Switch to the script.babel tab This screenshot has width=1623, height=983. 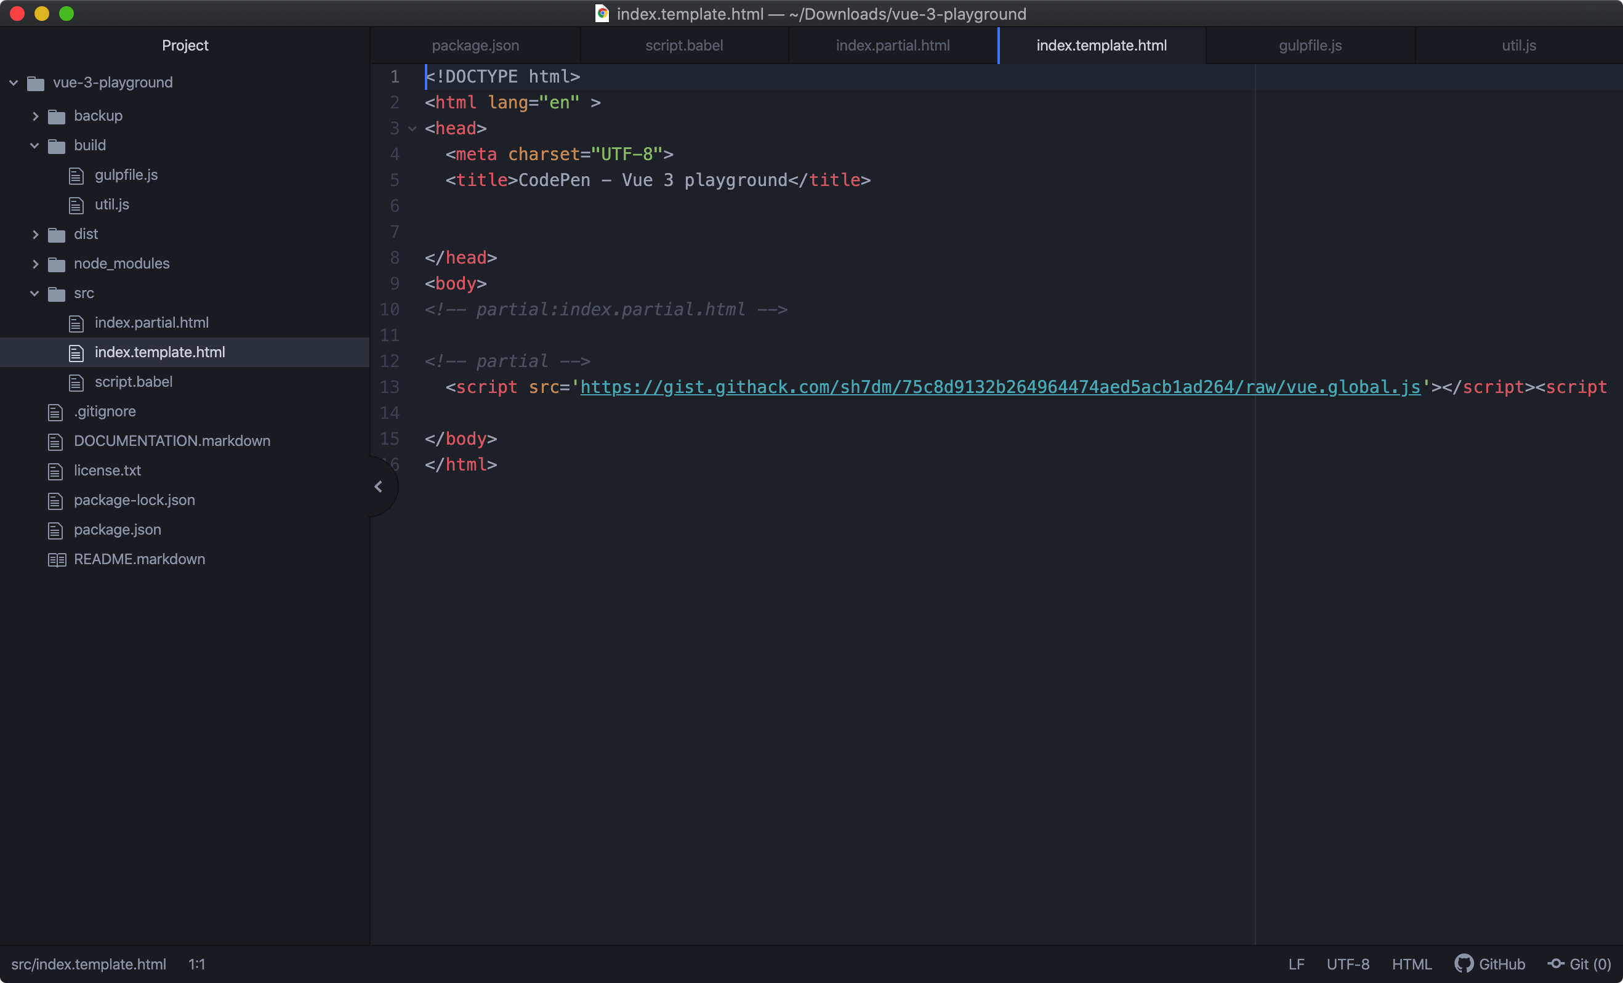683,46
